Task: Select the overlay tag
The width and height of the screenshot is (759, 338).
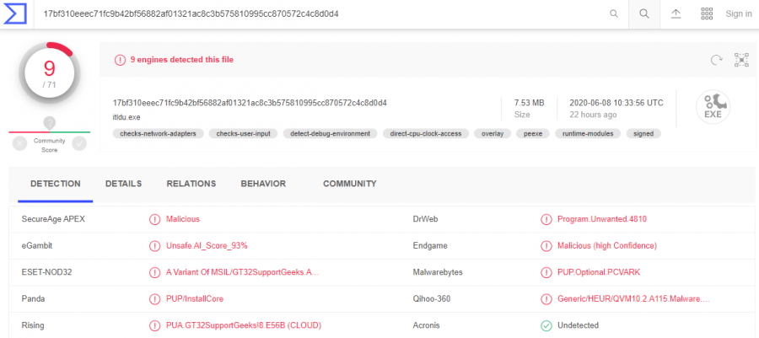Action: pos(493,133)
